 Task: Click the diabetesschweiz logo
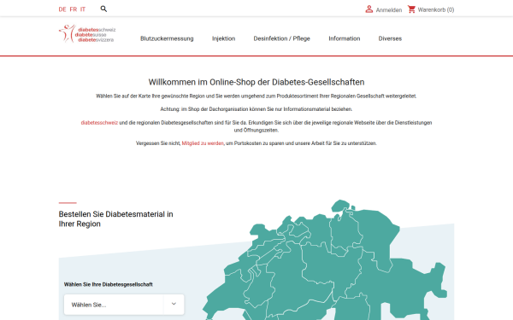[x=87, y=33]
